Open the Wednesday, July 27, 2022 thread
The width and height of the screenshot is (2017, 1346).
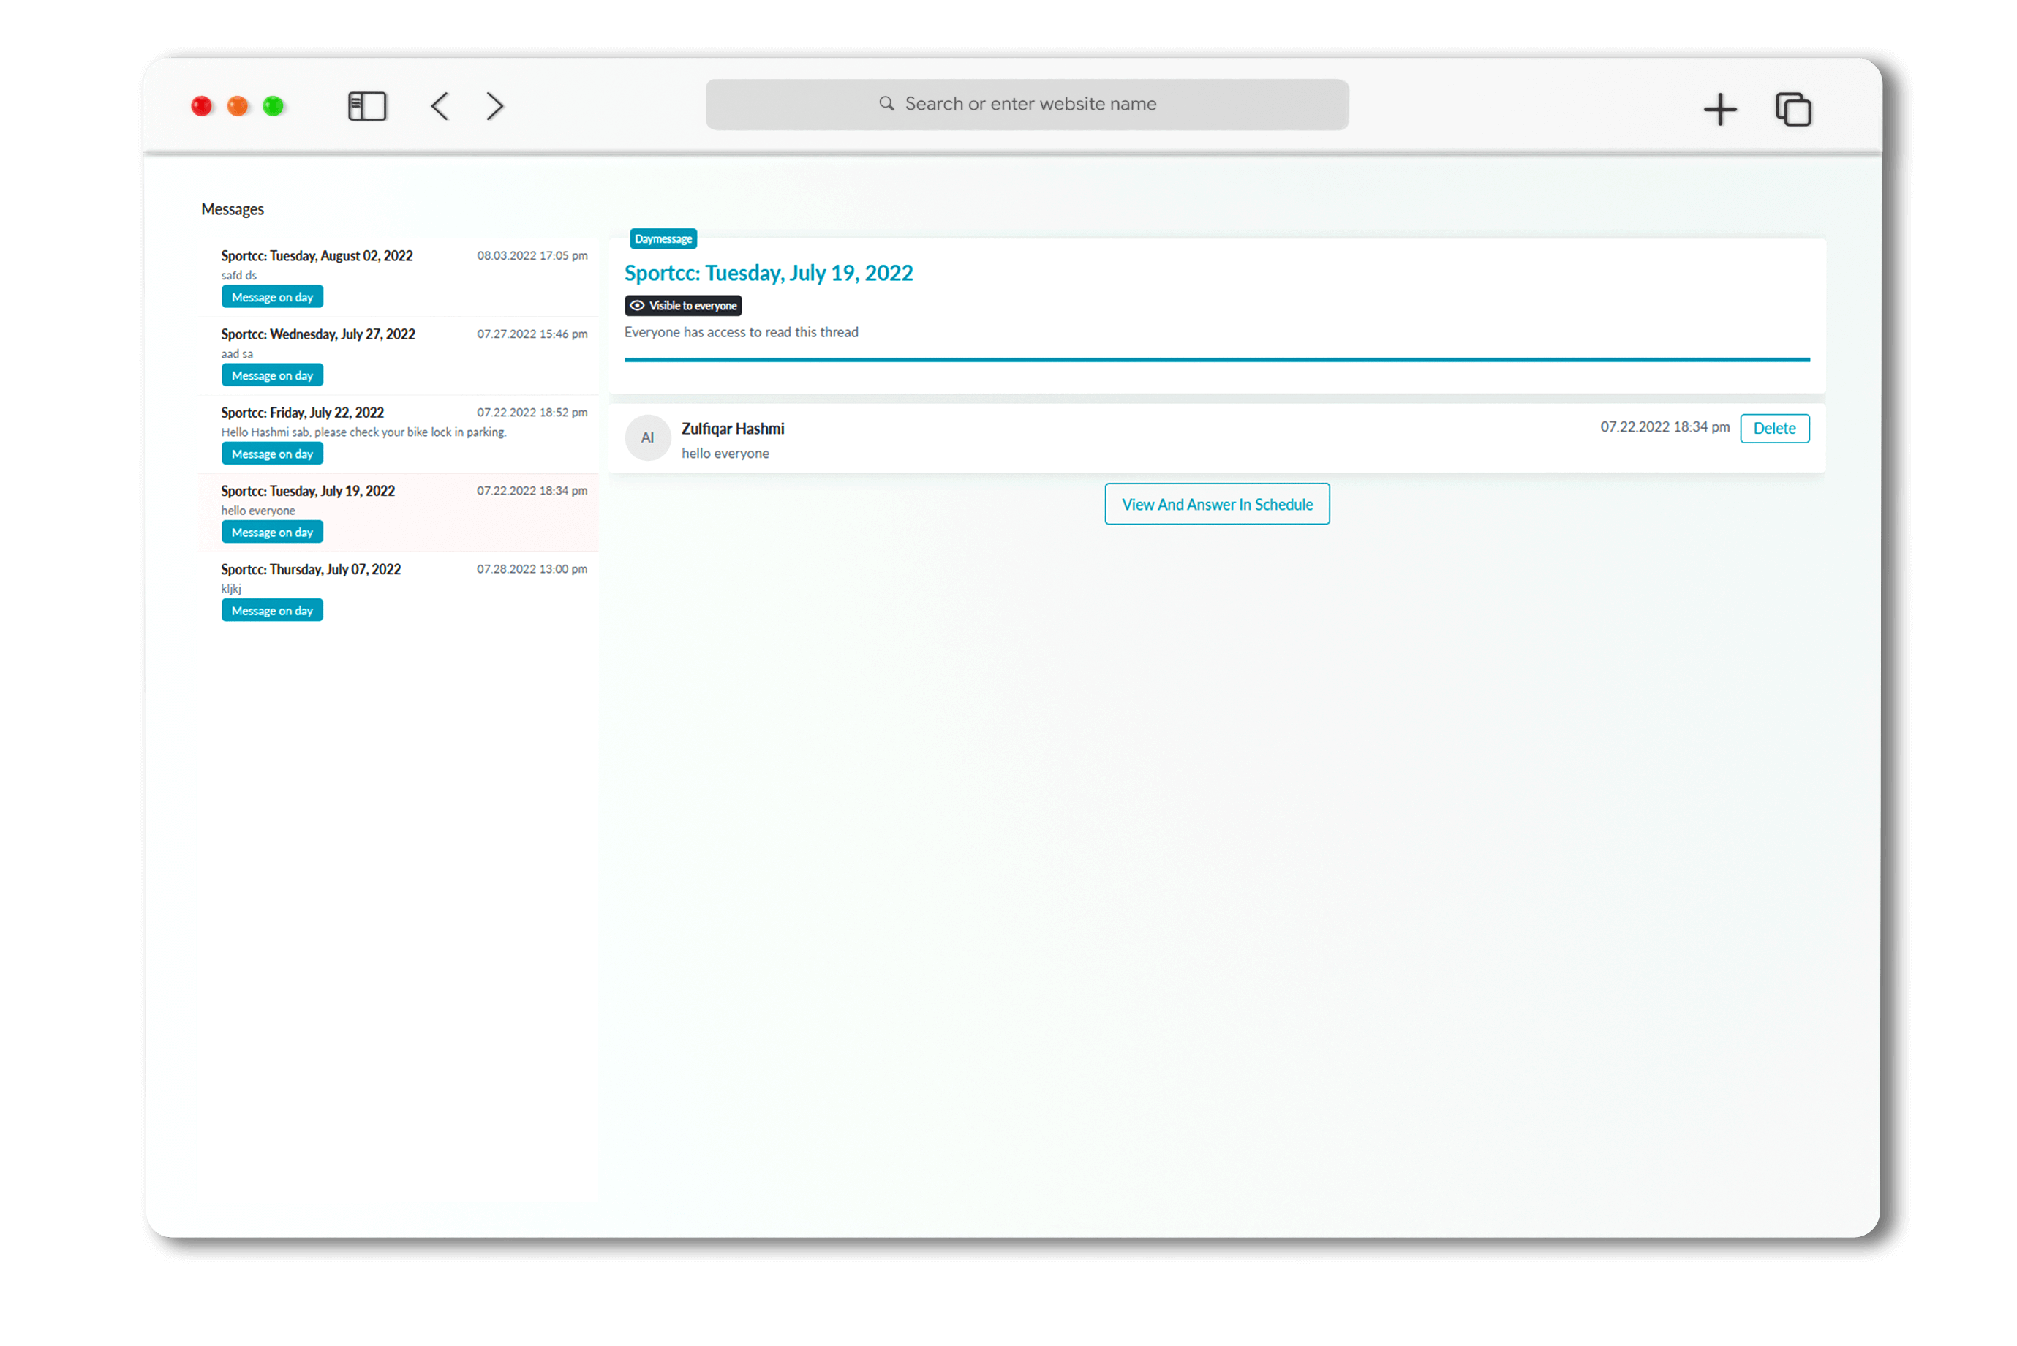pos(317,334)
